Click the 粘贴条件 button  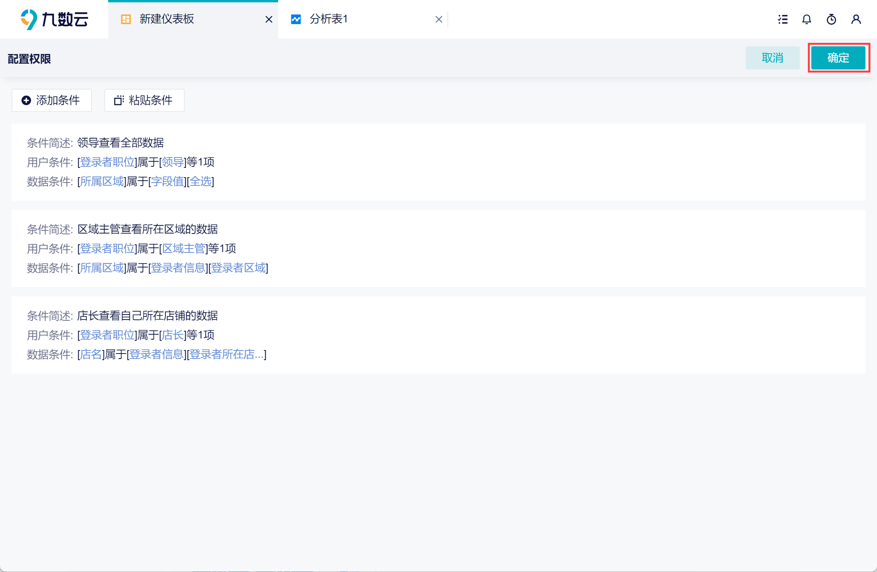point(144,100)
